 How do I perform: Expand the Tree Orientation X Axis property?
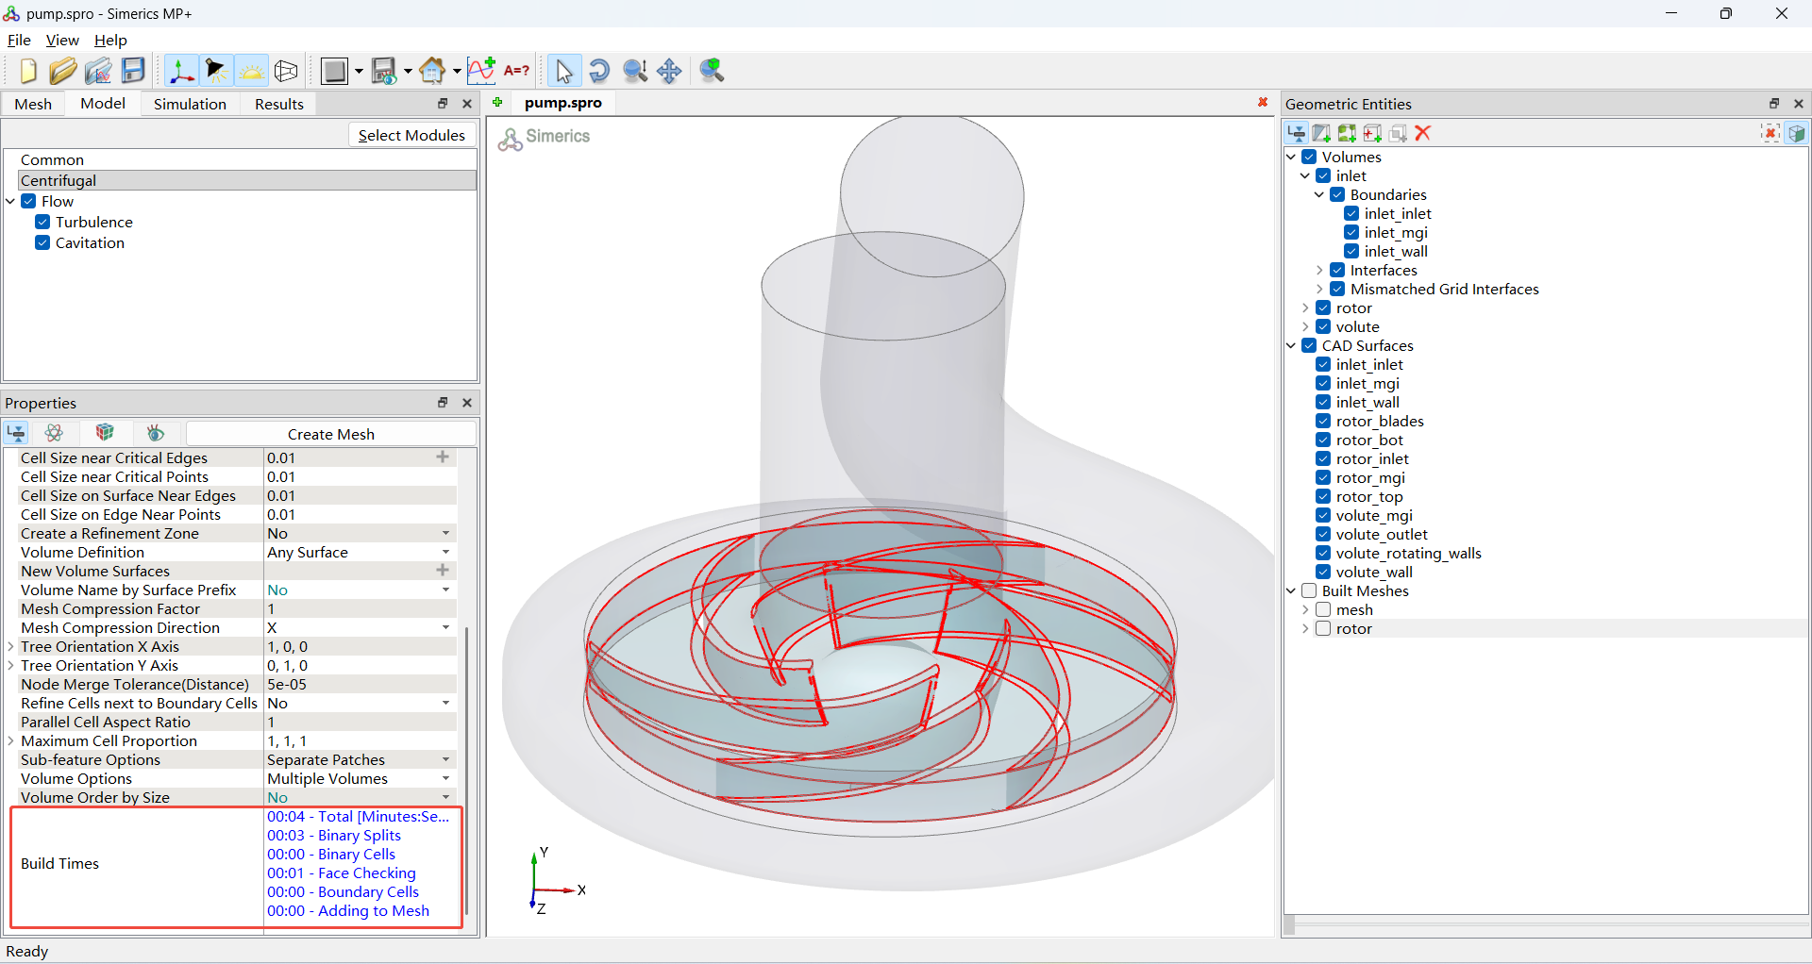click(x=10, y=646)
